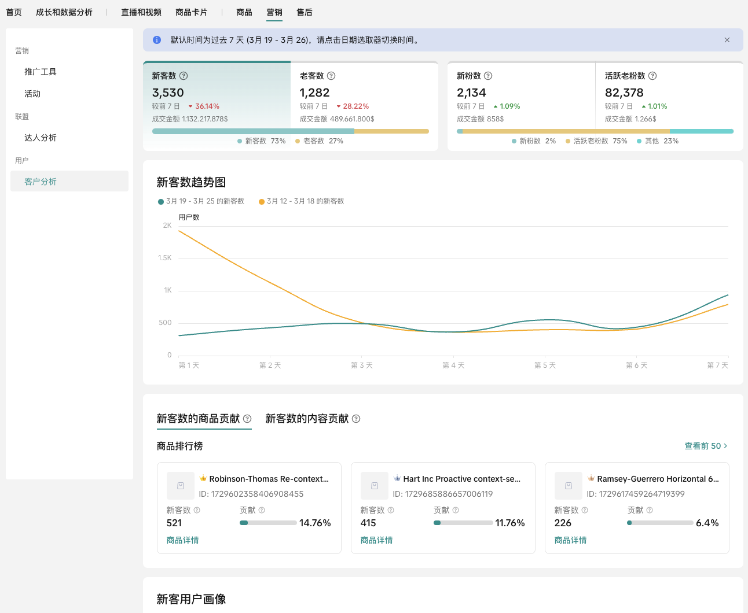
Task: Click help icon beside 活跃老粉数
Action: (652, 76)
